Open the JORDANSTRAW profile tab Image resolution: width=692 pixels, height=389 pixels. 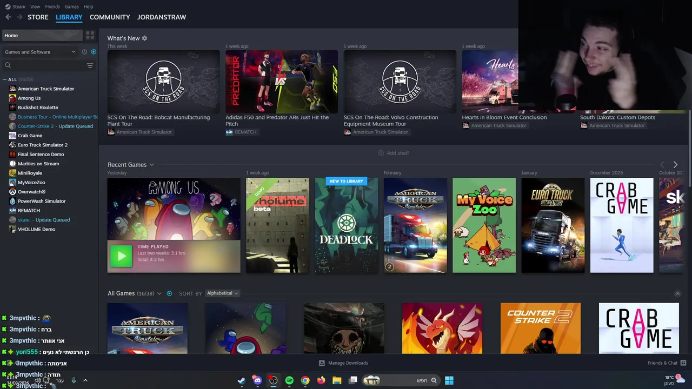pos(162,17)
